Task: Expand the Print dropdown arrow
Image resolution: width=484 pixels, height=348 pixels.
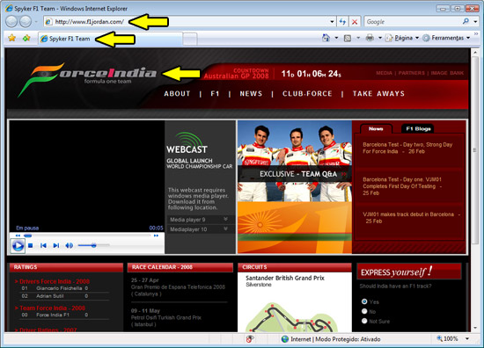Action: point(380,38)
